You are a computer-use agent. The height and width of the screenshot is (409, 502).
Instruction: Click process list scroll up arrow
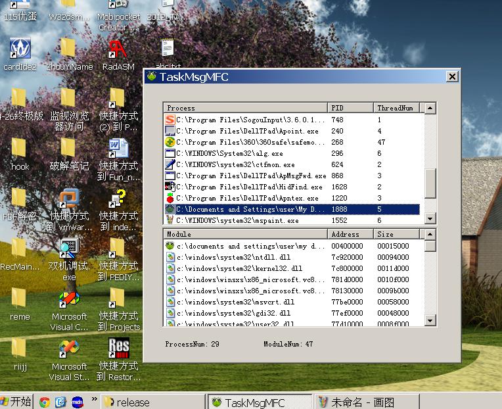pyautogui.click(x=430, y=108)
